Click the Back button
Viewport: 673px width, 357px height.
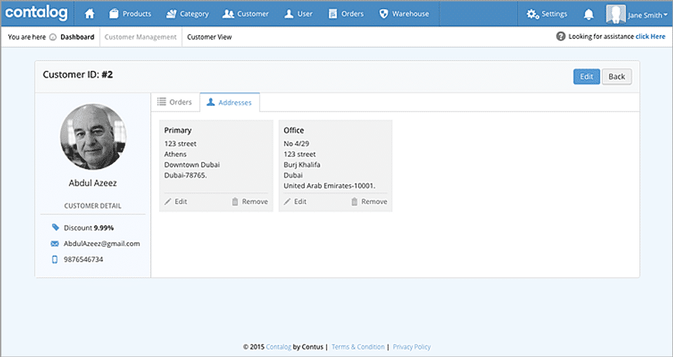click(617, 76)
